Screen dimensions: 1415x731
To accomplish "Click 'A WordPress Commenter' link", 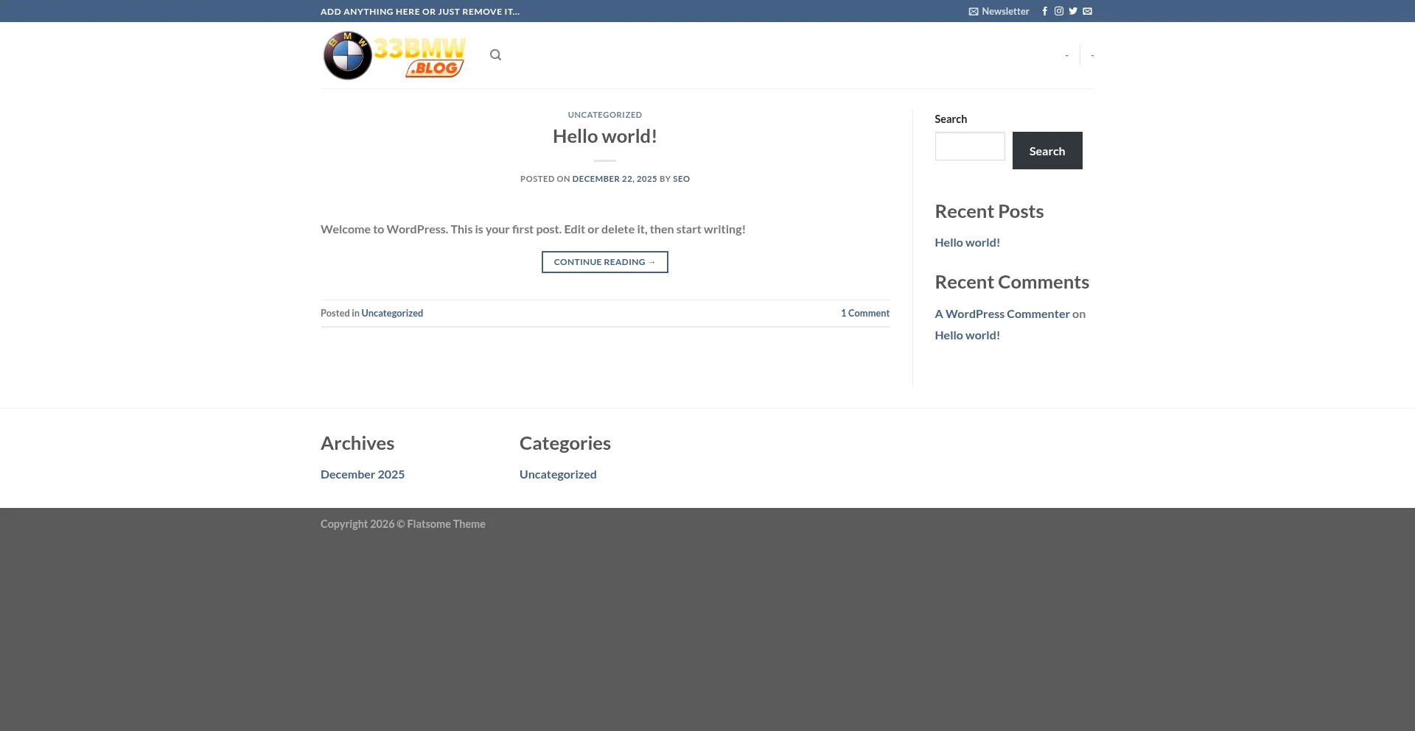I will pyautogui.click(x=1002, y=314).
